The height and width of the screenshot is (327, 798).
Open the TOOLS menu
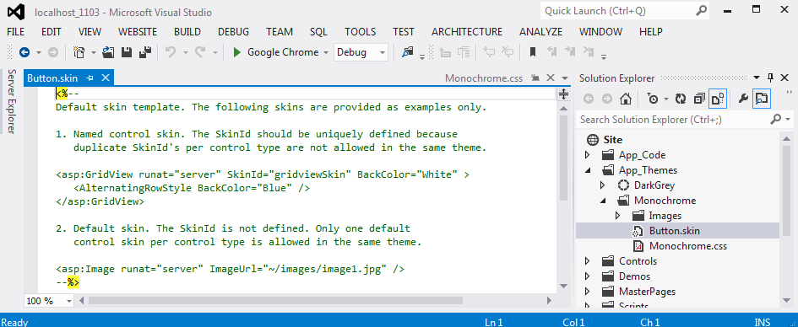pos(361,31)
